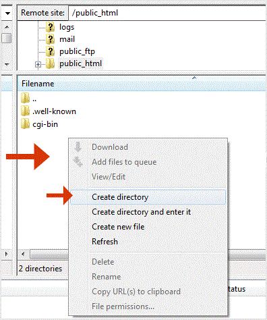Open the parent directory (..) folder icon
The height and width of the screenshot is (320, 267).
(x=25, y=99)
